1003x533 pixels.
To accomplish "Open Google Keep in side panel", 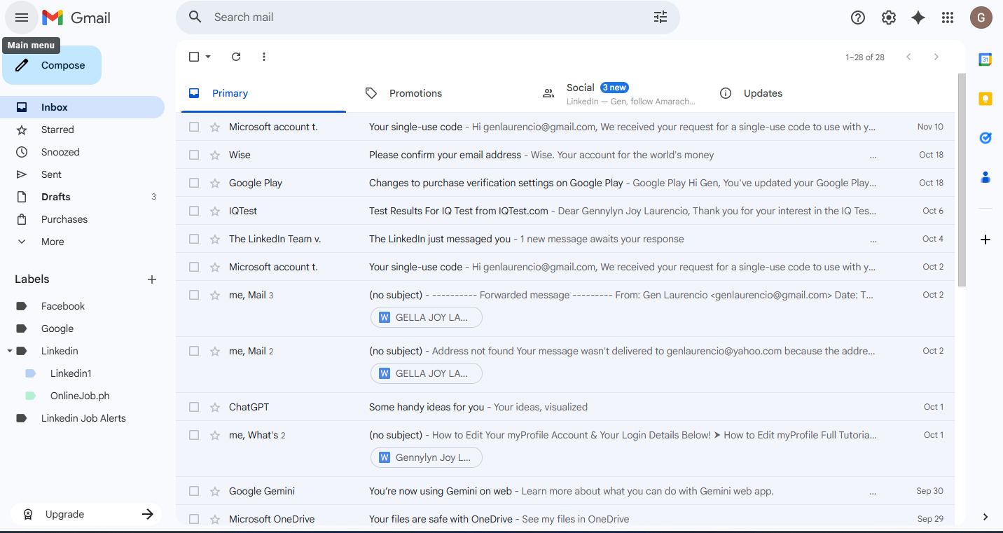I will 985,99.
